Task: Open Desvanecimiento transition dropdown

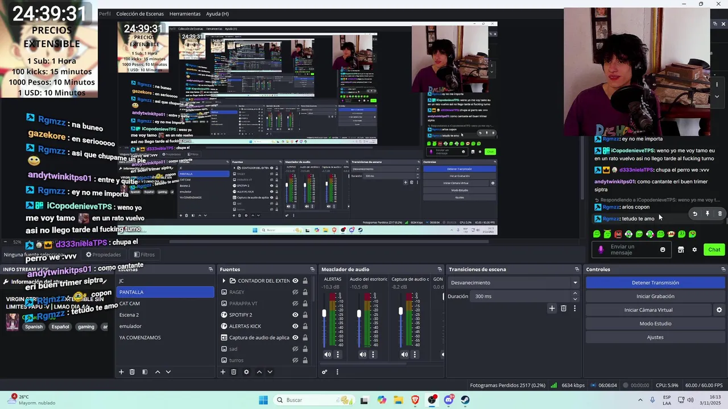Action: tap(514, 282)
